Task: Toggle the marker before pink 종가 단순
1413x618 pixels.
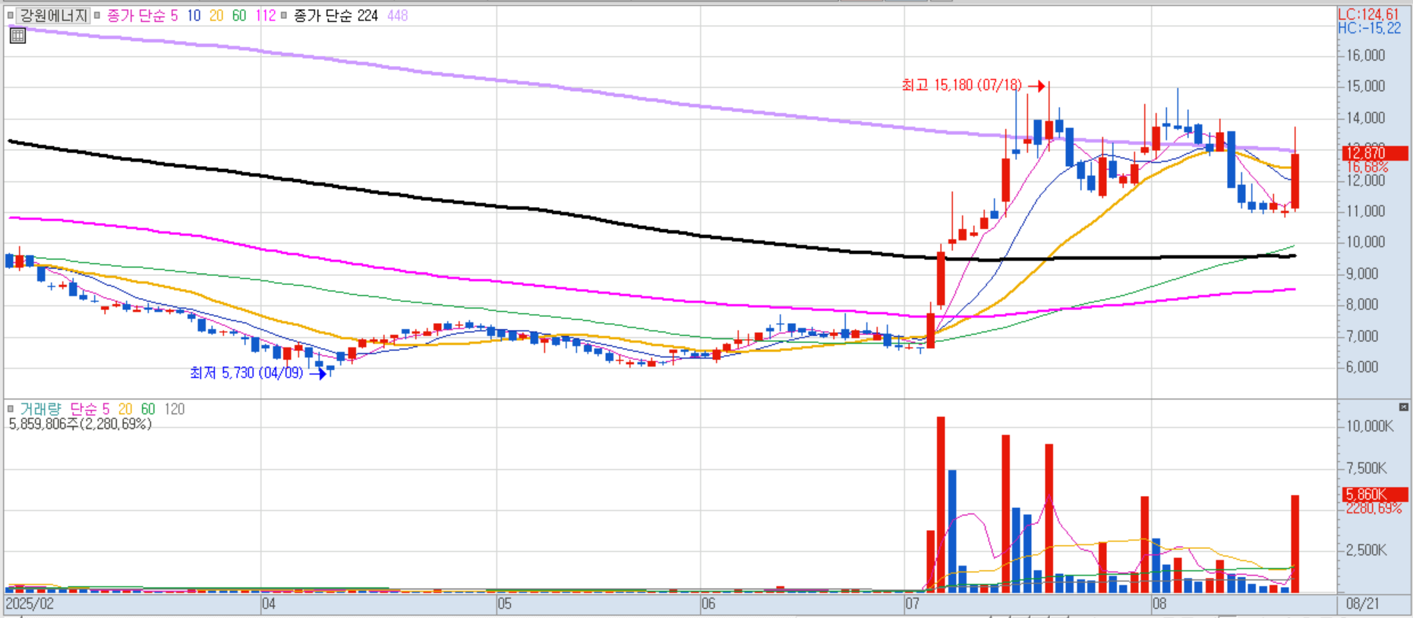Action: coord(96,15)
